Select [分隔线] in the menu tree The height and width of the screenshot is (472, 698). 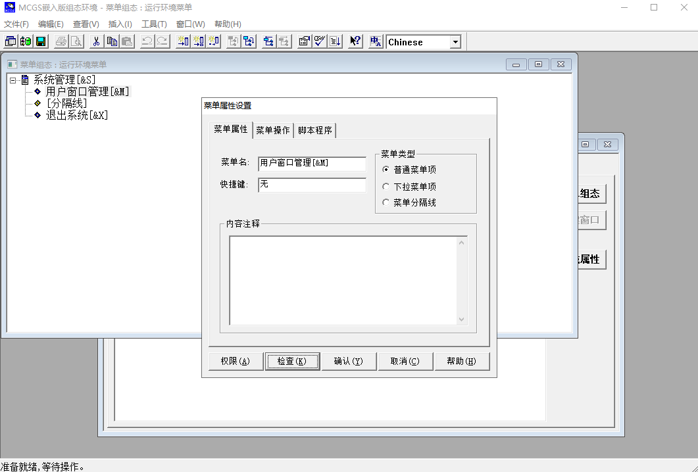(66, 103)
